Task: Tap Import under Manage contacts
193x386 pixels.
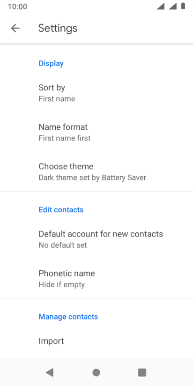Action: pyautogui.click(x=96, y=341)
